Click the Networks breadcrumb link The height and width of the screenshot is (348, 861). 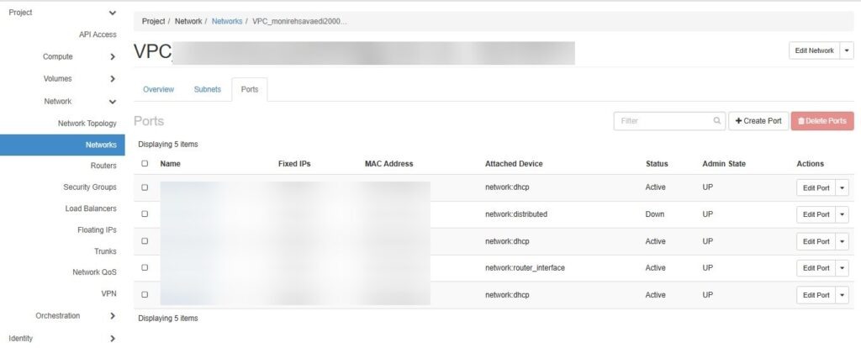227,21
